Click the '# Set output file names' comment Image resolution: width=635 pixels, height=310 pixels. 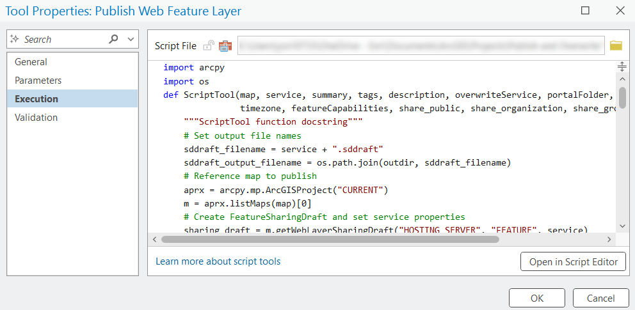[242, 136]
